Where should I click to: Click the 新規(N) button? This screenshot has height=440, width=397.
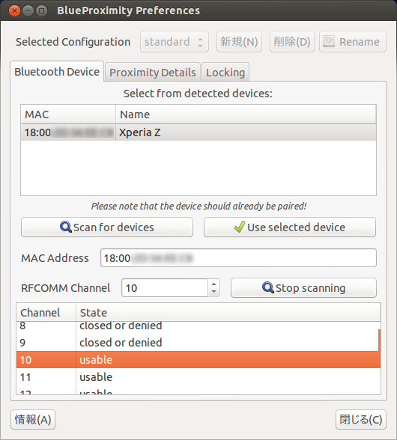[x=239, y=42]
